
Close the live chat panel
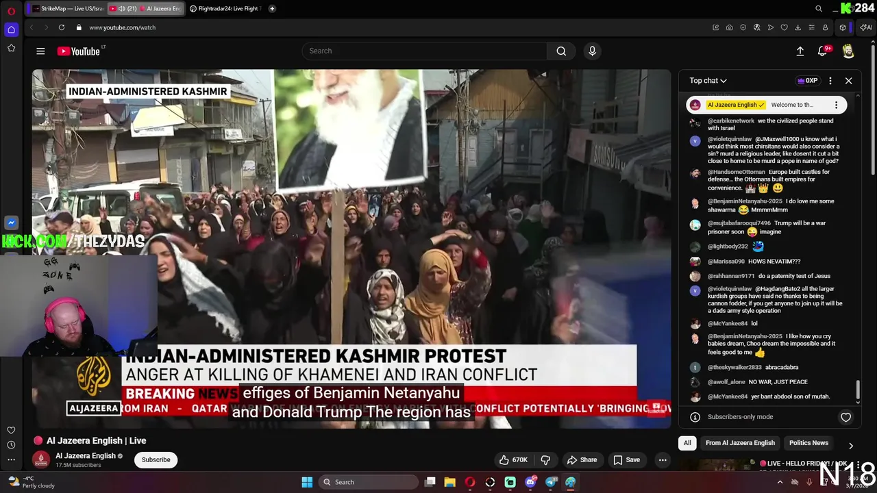pyautogui.click(x=848, y=81)
